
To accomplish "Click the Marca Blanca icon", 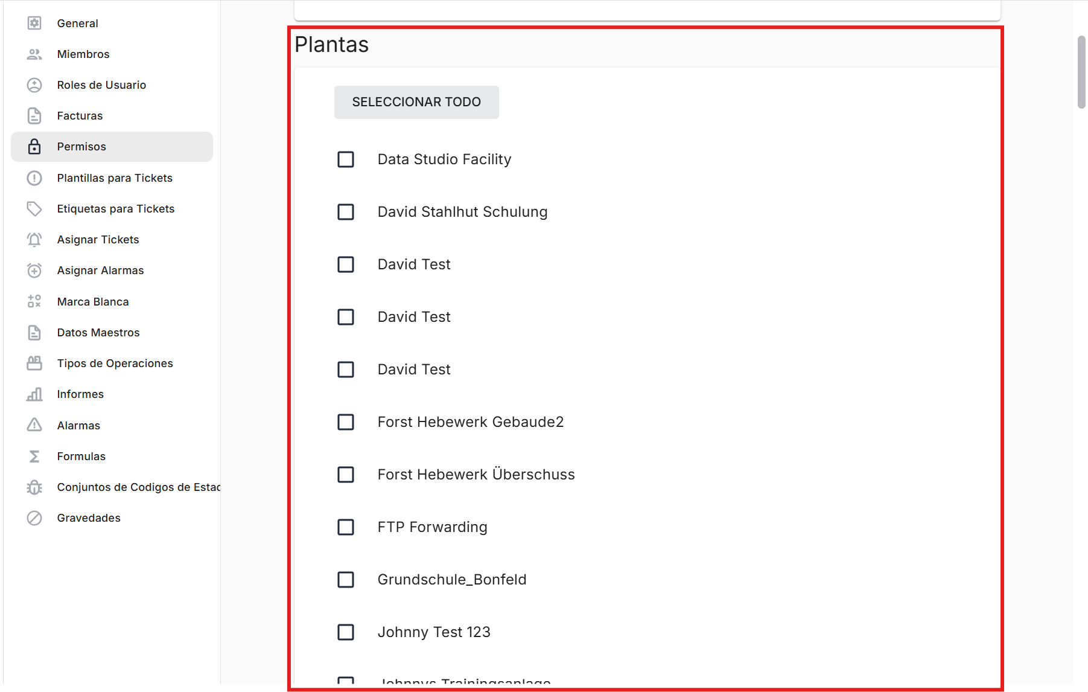I will pyautogui.click(x=34, y=301).
